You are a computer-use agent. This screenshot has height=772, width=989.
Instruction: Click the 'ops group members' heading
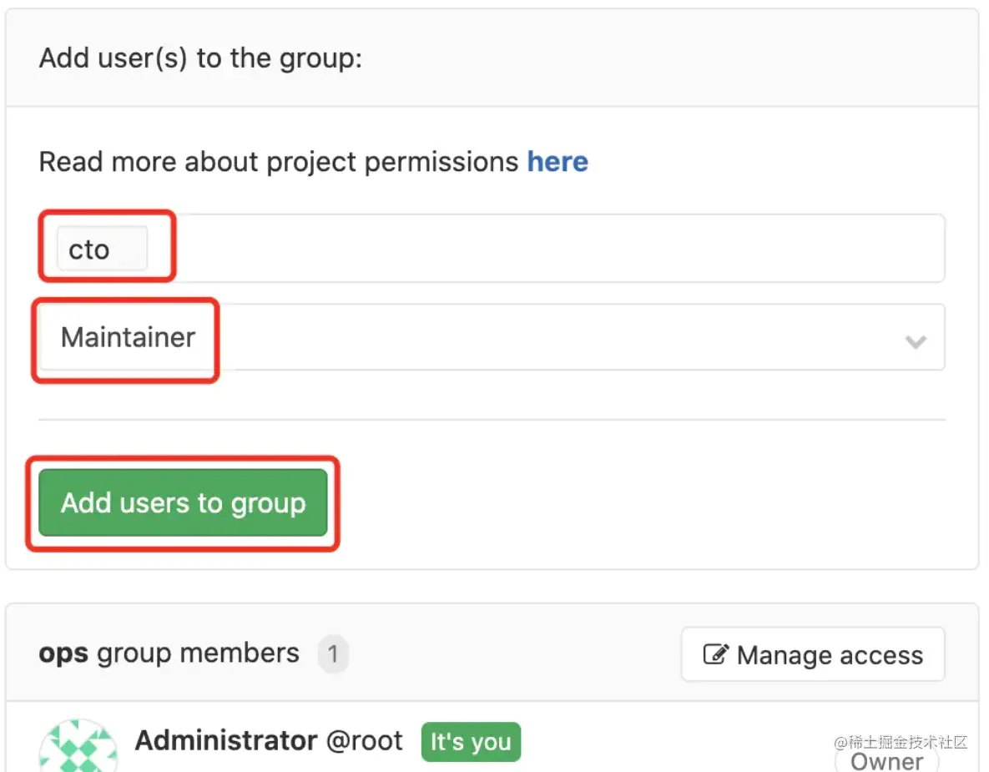169,653
